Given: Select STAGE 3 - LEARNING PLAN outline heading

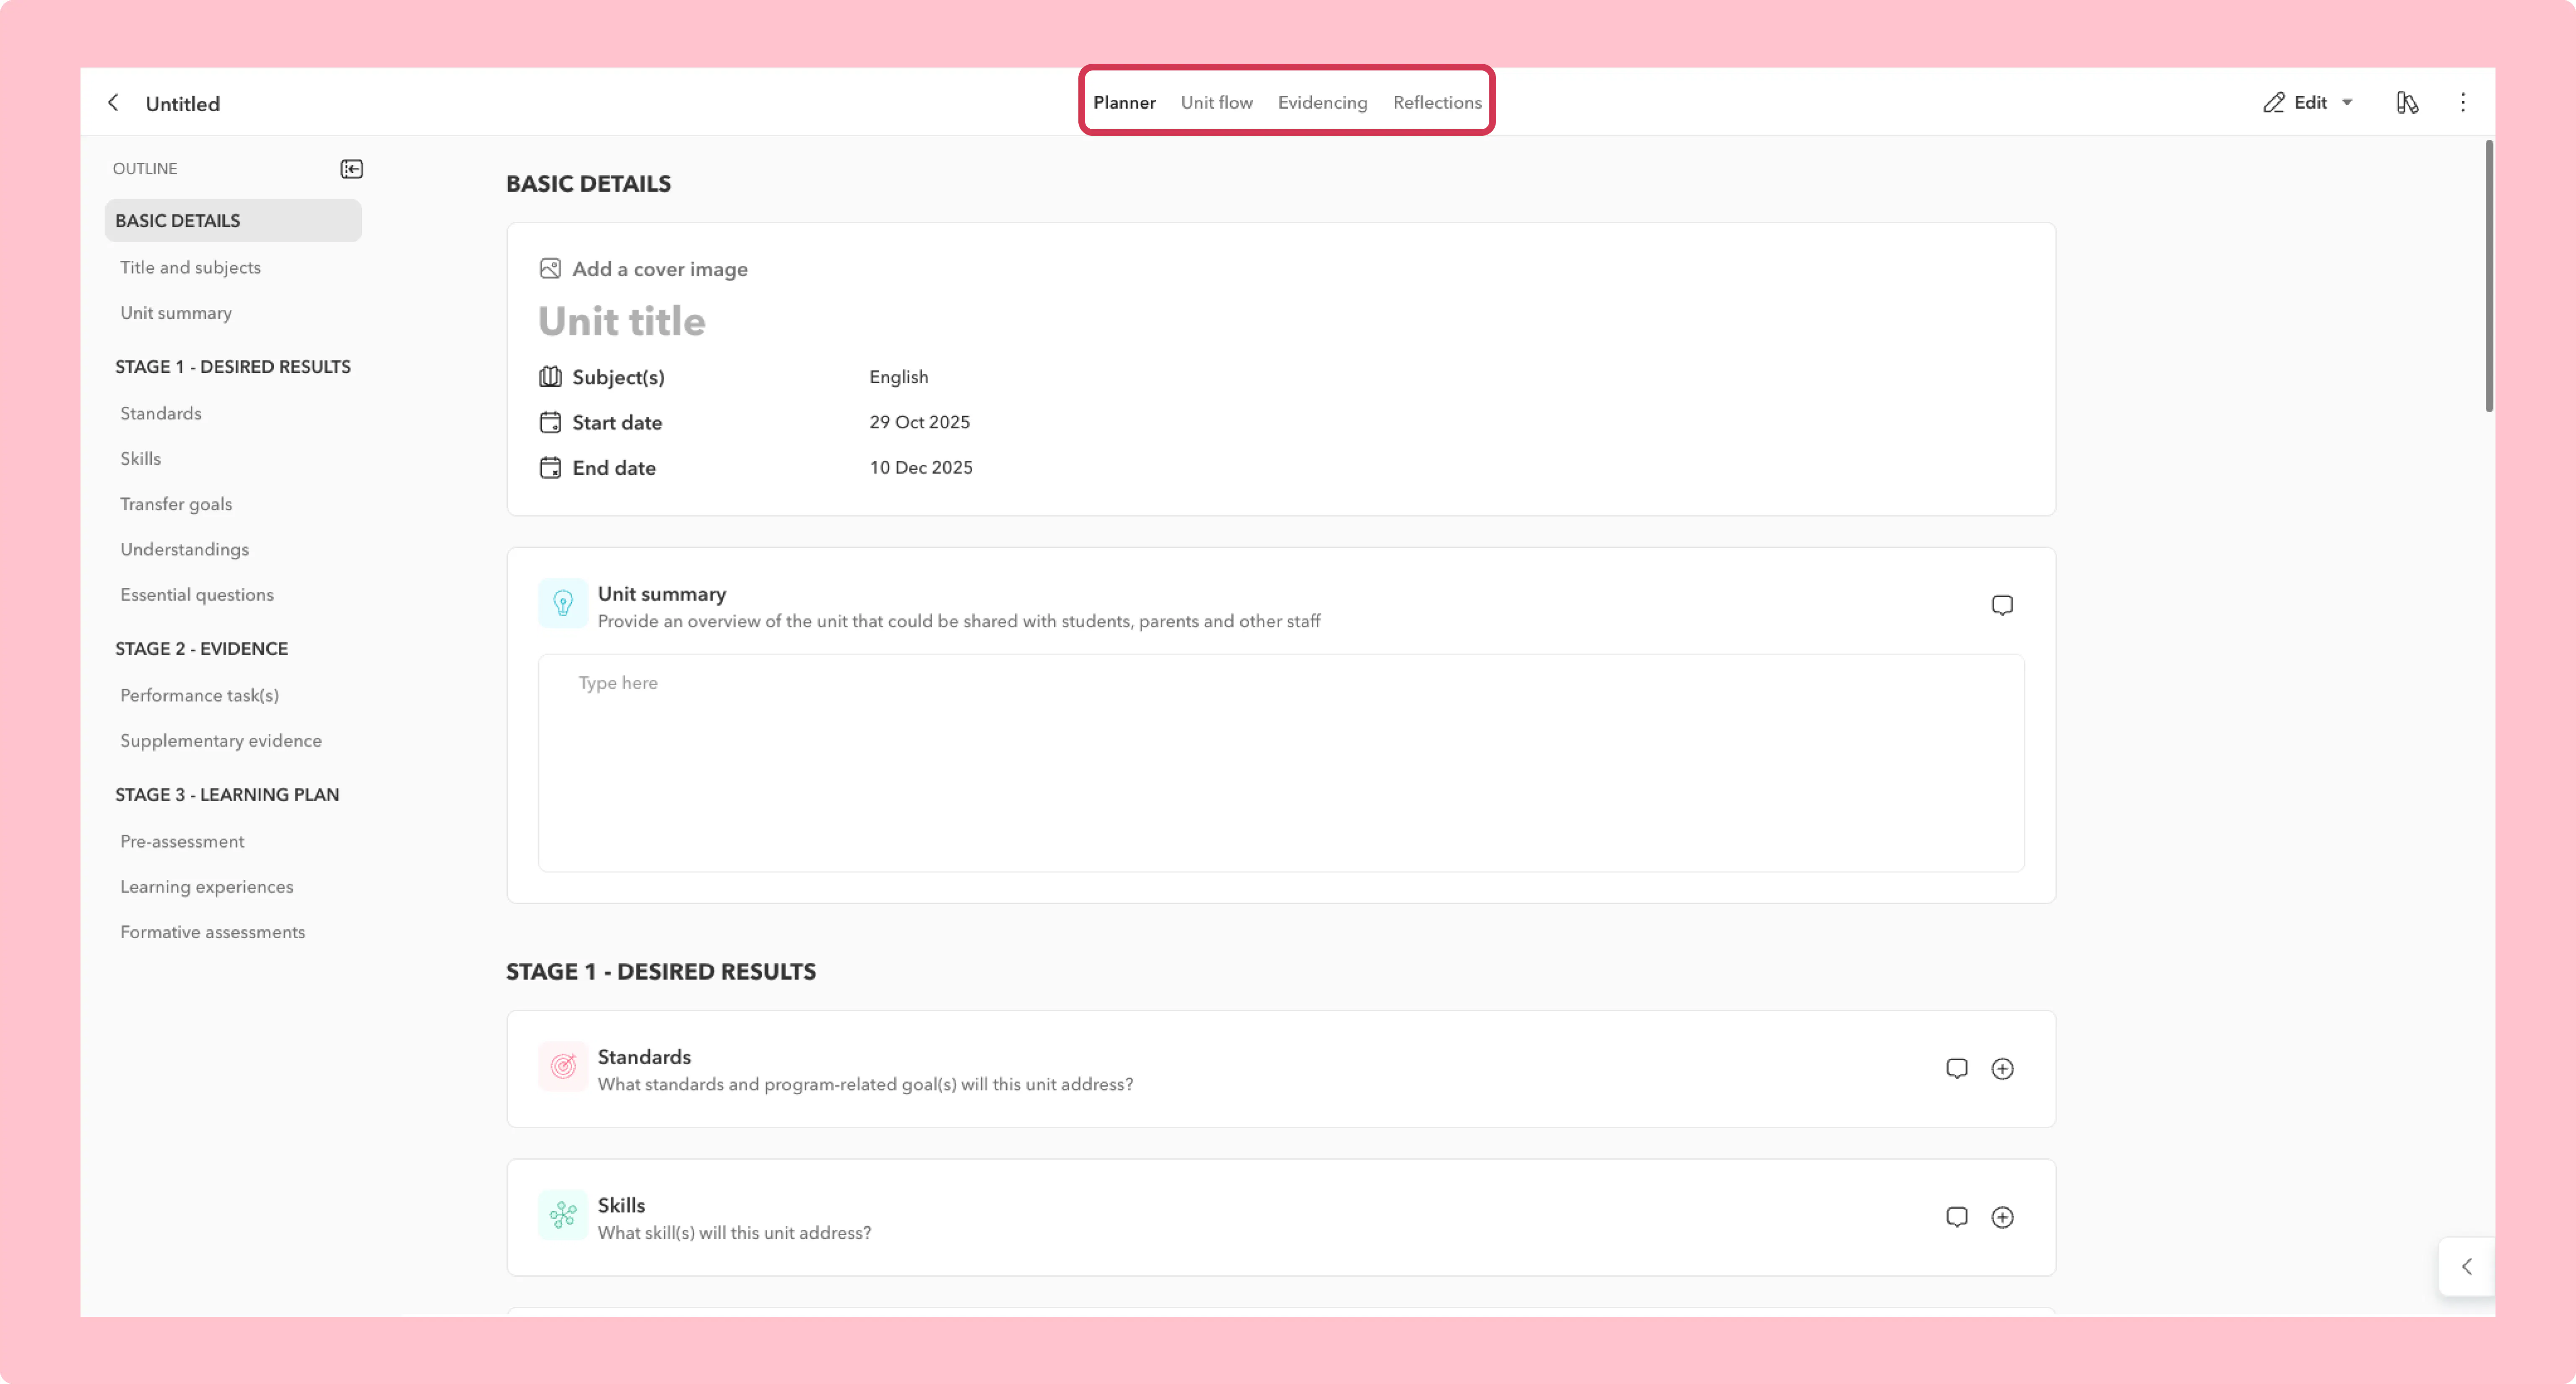Looking at the screenshot, I should pyautogui.click(x=227, y=795).
